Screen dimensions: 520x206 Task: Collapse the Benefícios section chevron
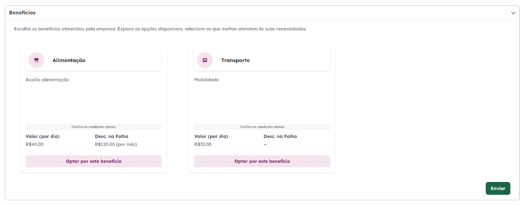click(513, 13)
